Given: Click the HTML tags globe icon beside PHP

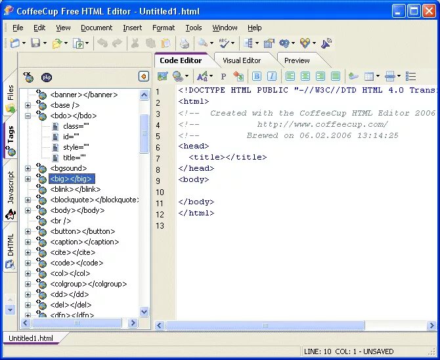Looking at the screenshot, I should pos(28,77).
